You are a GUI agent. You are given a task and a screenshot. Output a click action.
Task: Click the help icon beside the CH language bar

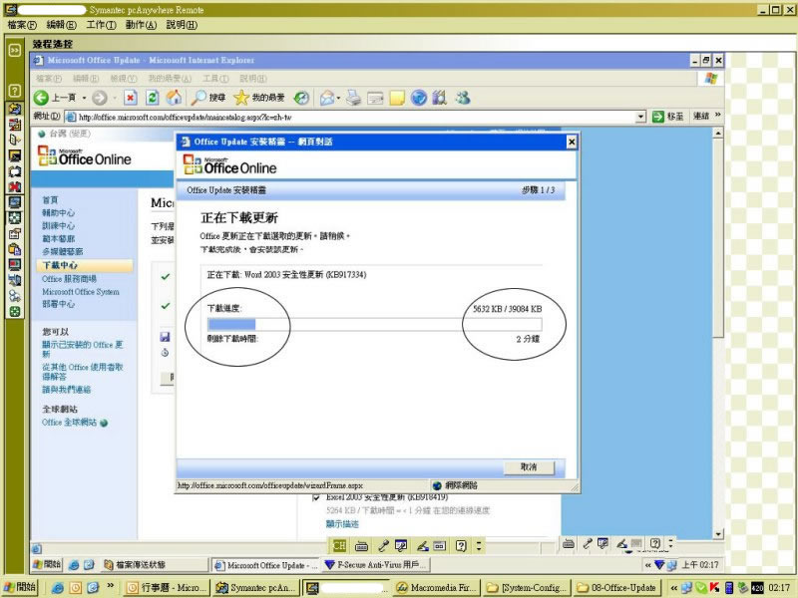461,546
